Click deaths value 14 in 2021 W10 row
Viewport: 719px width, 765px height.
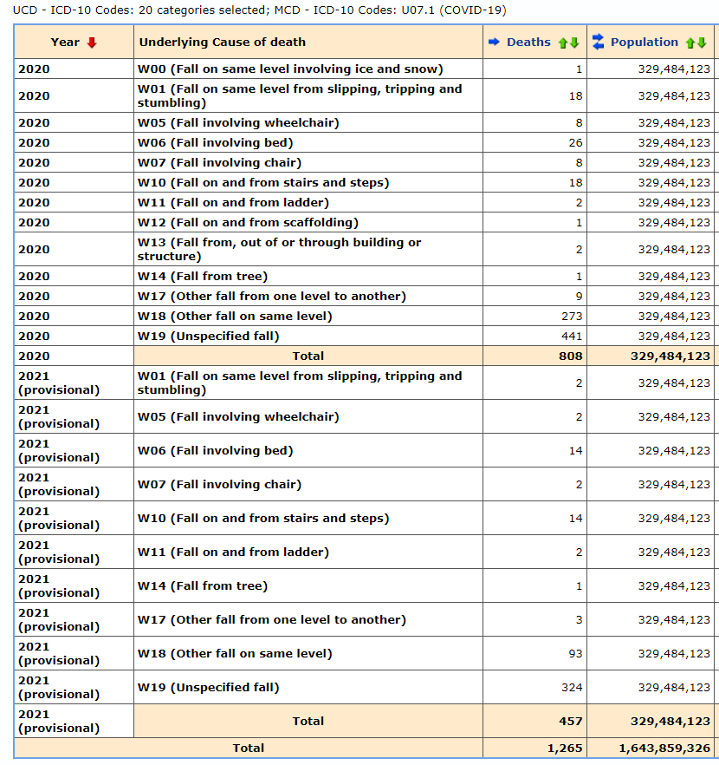click(575, 518)
